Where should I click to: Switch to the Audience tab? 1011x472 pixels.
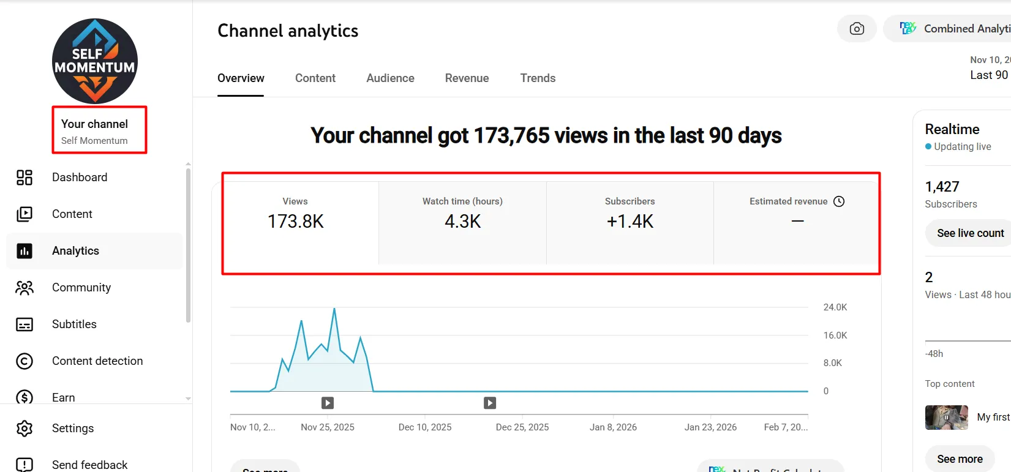click(x=390, y=78)
